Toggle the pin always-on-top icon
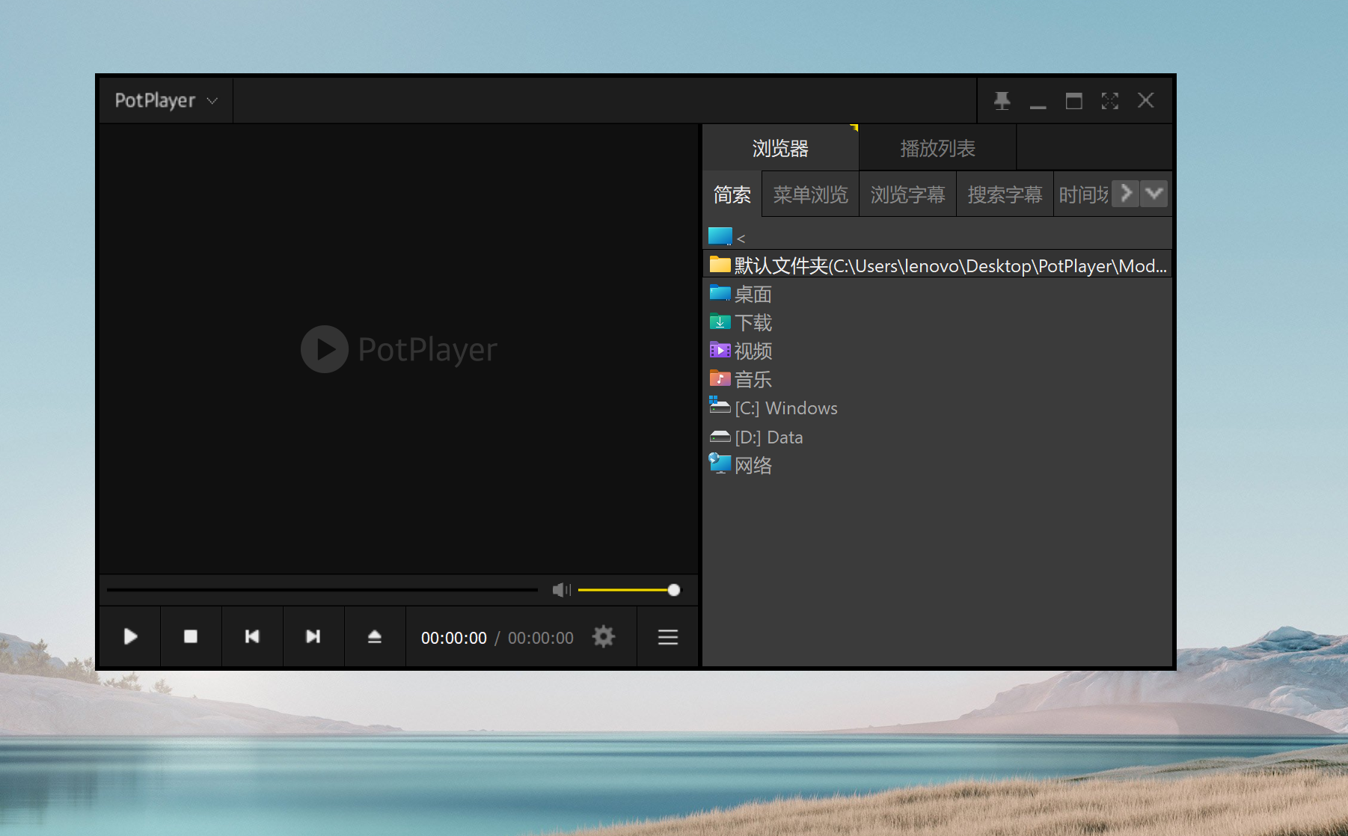 (1002, 100)
